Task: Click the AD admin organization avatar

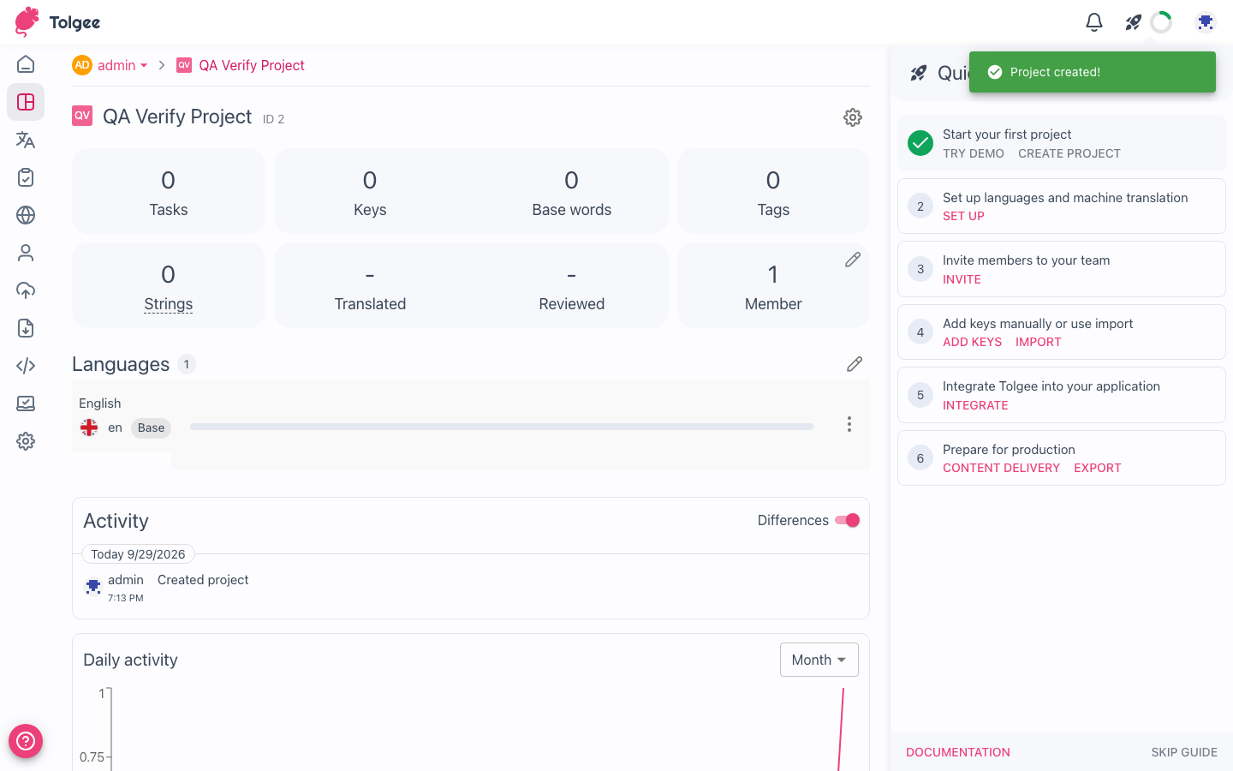Action: click(82, 65)
